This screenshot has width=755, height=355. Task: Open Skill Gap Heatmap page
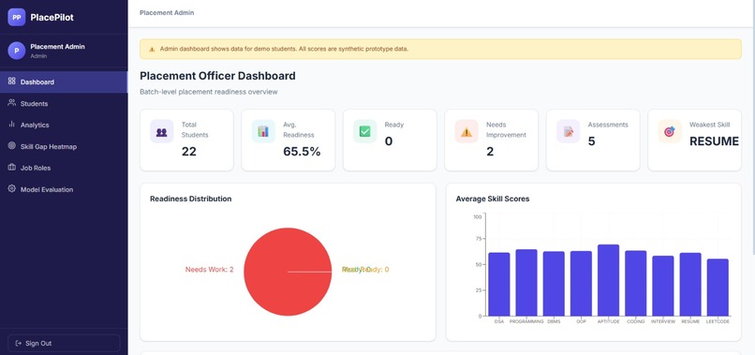click(64, 146)
